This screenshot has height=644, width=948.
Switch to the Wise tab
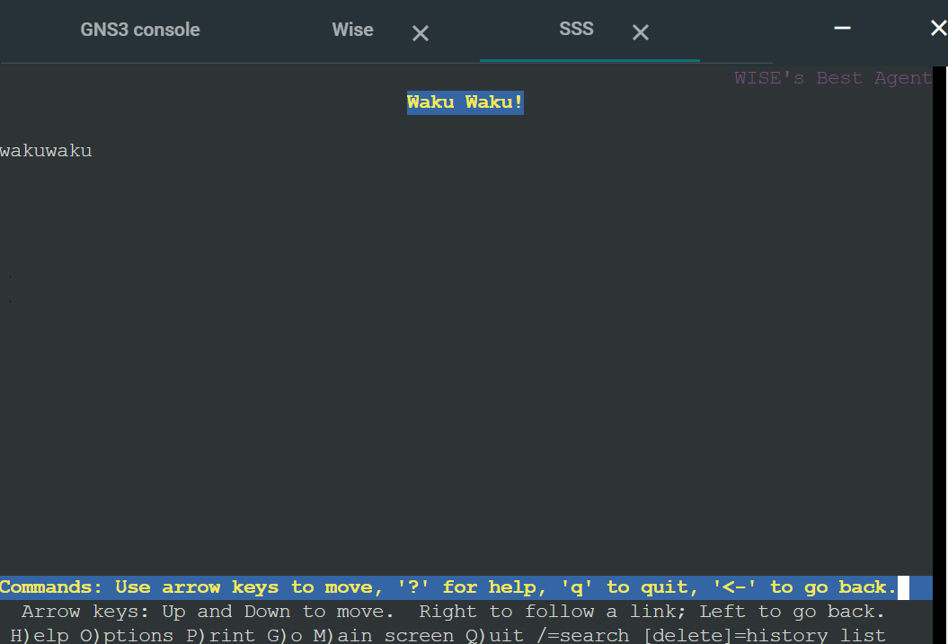[352, 30]
